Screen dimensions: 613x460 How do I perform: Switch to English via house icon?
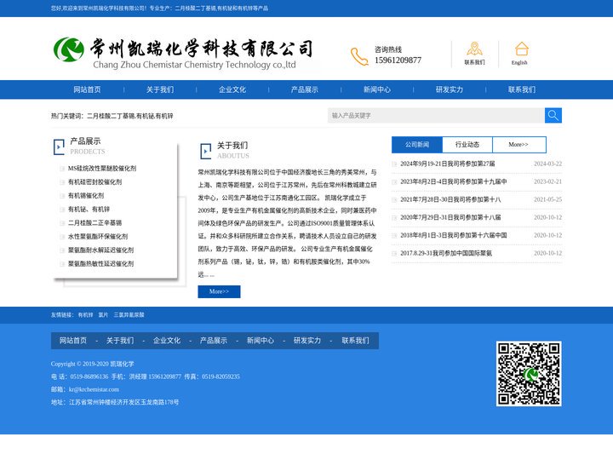521,49
